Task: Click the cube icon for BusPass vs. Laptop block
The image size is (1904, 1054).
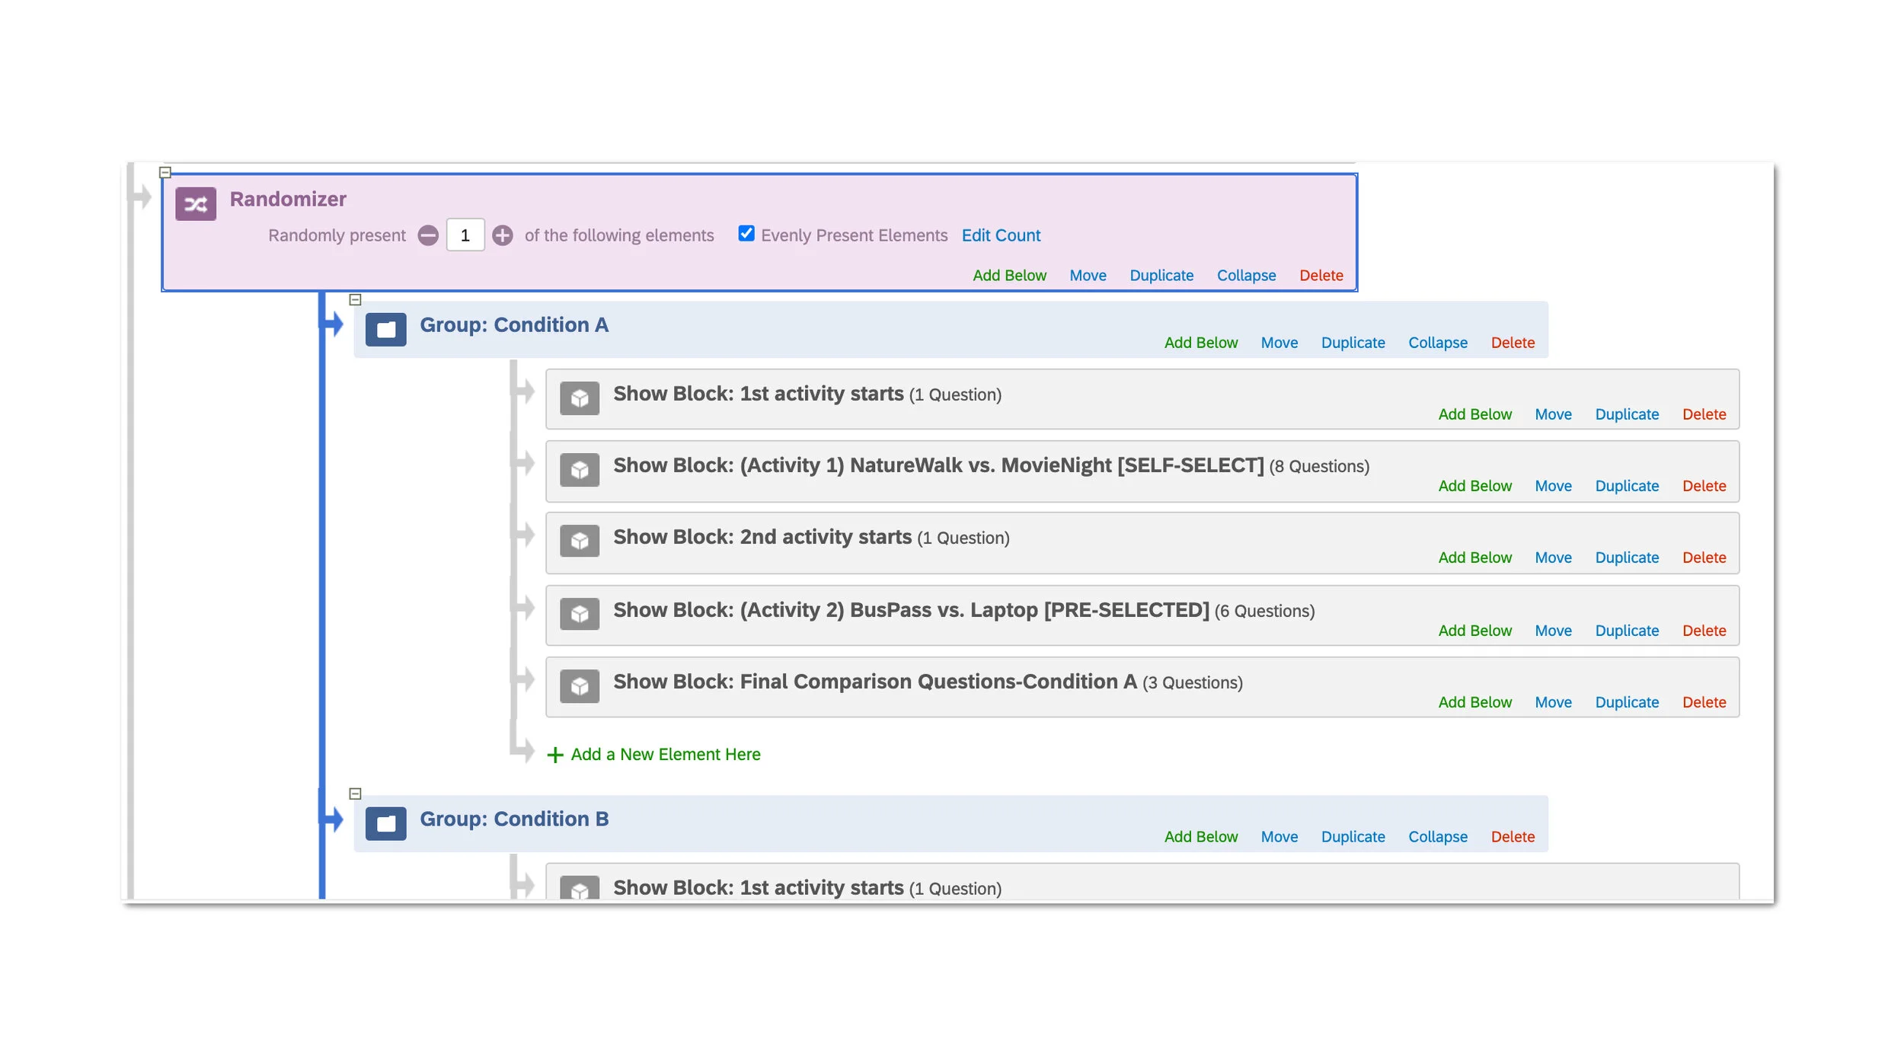Action: [580, 613]
